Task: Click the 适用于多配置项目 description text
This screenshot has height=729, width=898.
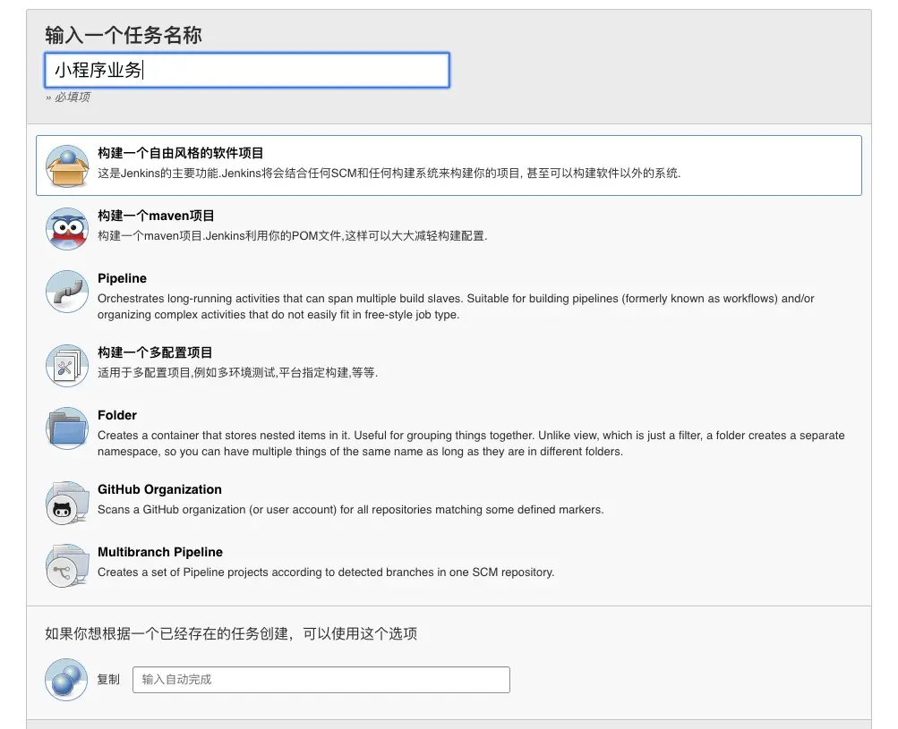Action: pyautogui.click(x=237, y=373)
